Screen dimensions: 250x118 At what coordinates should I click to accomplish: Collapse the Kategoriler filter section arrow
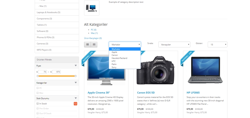point(76,82)
